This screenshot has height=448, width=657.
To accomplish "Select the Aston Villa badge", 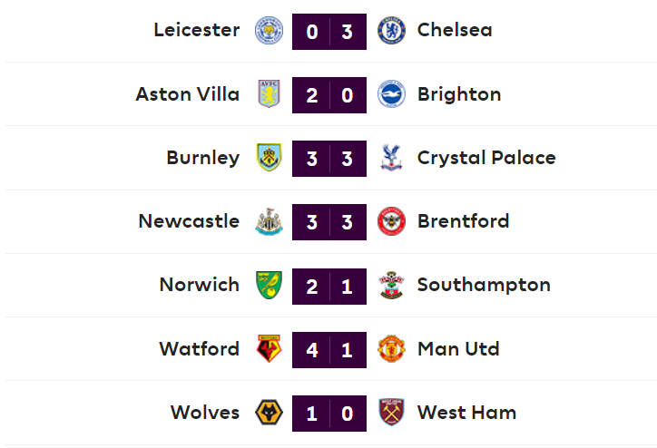I will coord(269,94).
